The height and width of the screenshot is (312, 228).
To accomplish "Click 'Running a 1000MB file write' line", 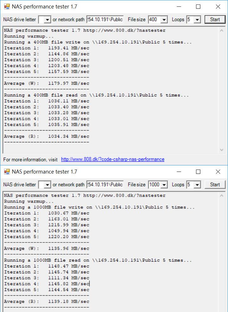I will (x=99, y=207).
